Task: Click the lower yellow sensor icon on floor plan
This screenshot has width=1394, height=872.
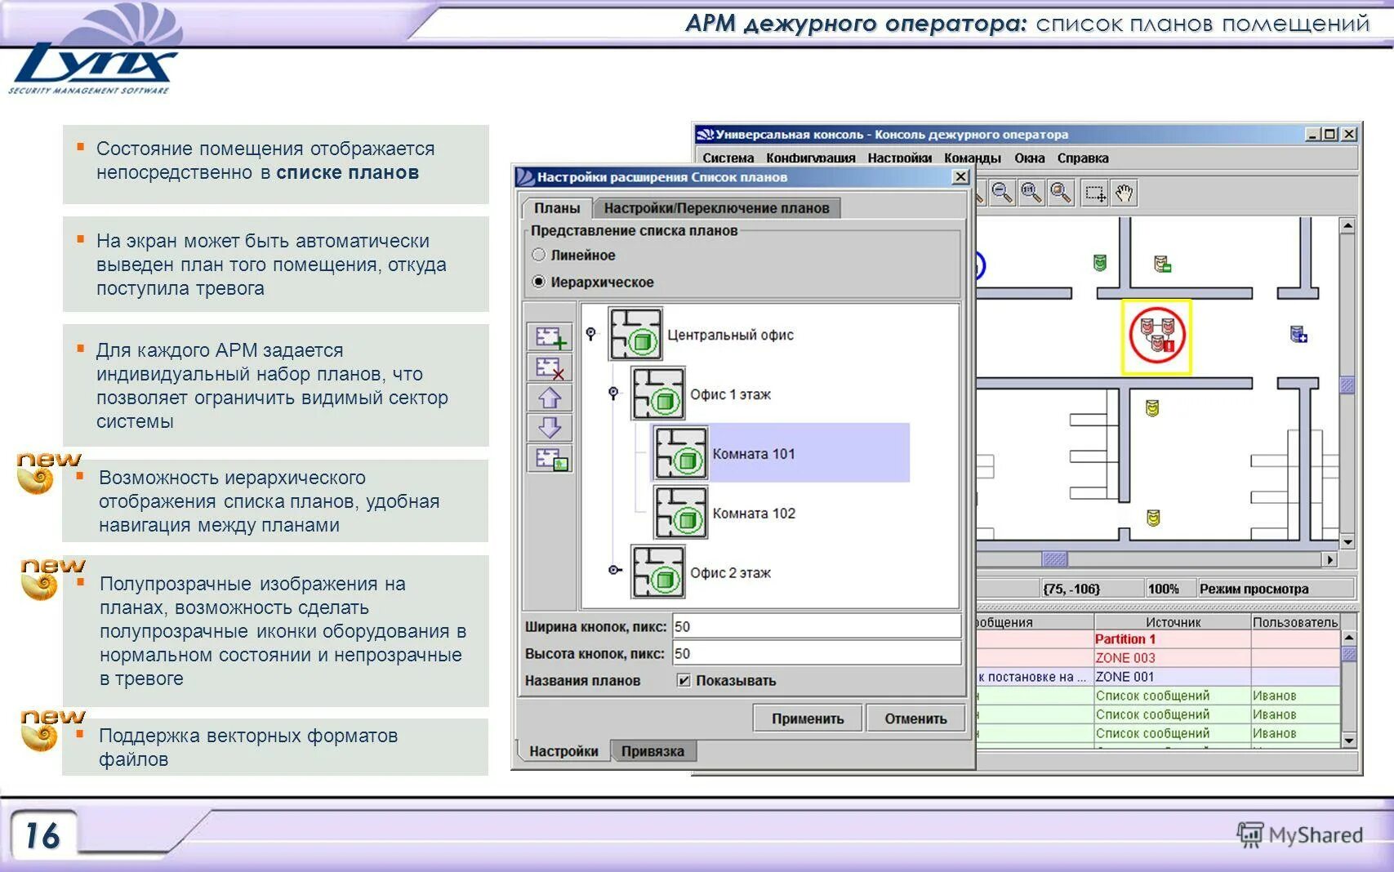Action: [1153, 517]
